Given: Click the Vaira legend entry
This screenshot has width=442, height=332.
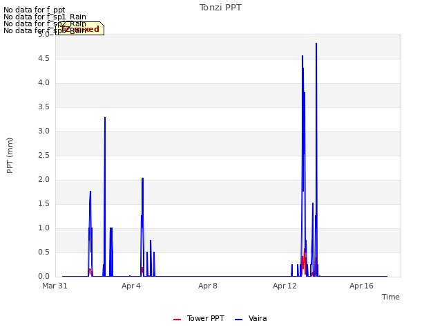Looking at the screenshot, I should pos(251,318).
